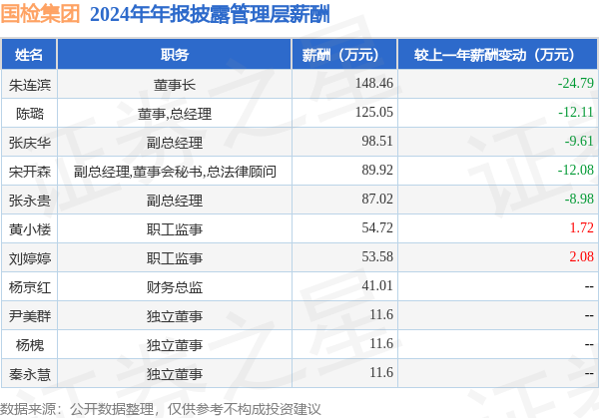Click 杨槐's salary value 11.6
The image size is (599, 418).
point(381,343)
